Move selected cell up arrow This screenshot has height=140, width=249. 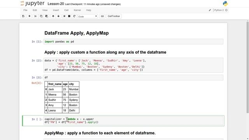pyautogui.click(x=53, y=16)
